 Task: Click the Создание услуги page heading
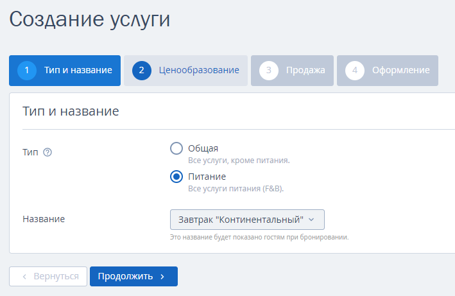(90, 19)
